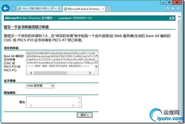Click request area horizontal scroll left arrow
The height and width of the screenshot is (124, 185).
[31, 73]
